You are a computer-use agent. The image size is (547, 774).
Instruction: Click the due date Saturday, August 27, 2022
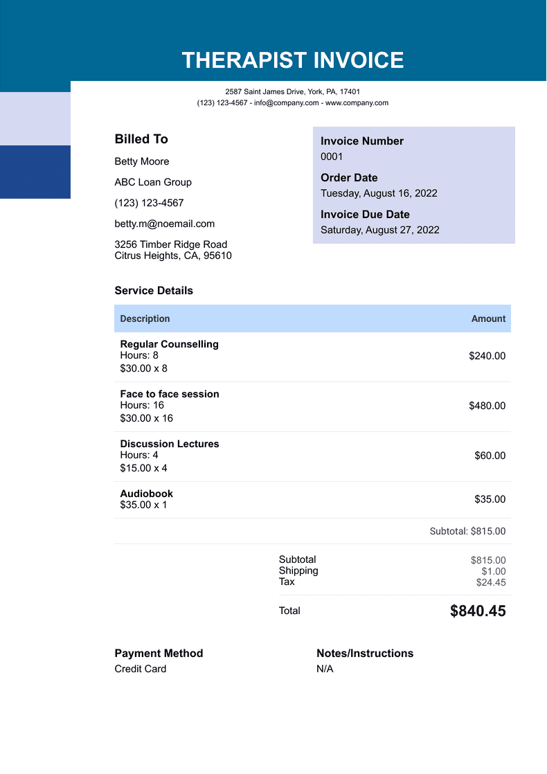click(x=379, y=230)
